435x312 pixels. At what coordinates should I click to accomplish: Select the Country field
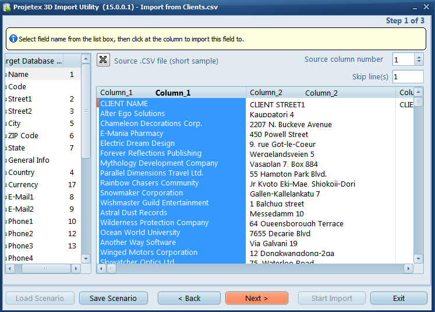pos(43,172)
